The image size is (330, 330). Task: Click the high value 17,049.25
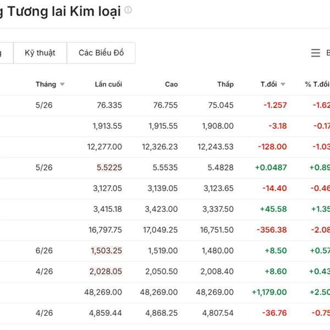(160, 230)
